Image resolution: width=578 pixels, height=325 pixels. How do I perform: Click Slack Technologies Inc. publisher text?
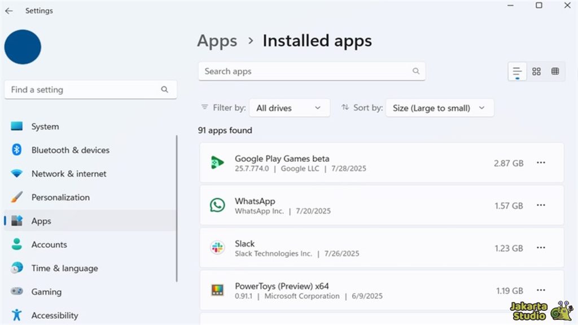[273, 253]
